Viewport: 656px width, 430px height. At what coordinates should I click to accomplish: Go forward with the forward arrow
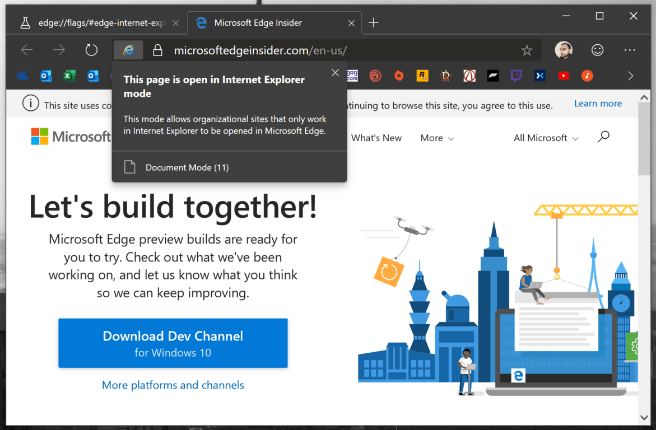(59, 50)
